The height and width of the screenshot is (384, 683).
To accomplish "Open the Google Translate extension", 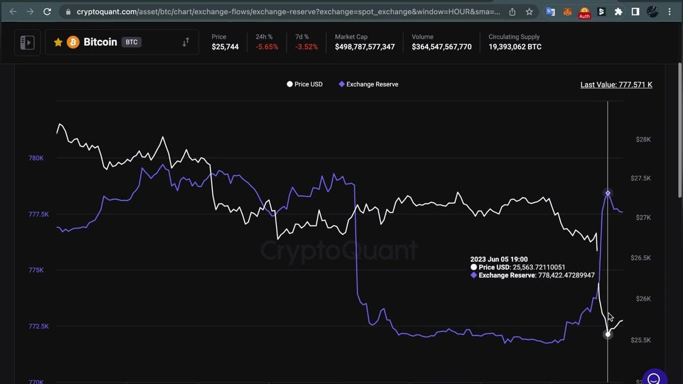I will 551,11.
